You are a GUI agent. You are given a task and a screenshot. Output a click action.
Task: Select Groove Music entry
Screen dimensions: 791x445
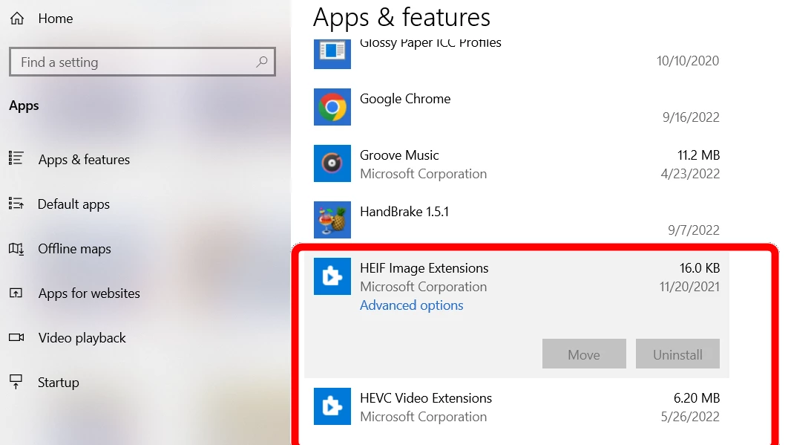(516, 163)
